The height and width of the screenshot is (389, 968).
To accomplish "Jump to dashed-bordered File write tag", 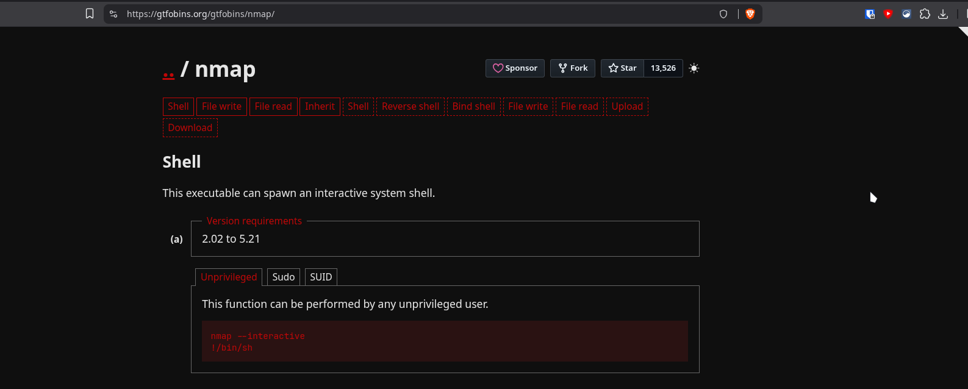I will point(528,107).
